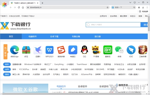Select the 电脑软件 content tab

click(61, 87)
